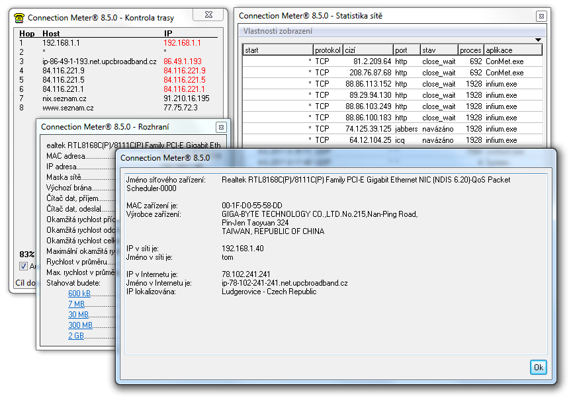Click red IP 86.49.1.193 in trace list
Image resolution: width=571 pixels, height=400 pixels.
183,61
